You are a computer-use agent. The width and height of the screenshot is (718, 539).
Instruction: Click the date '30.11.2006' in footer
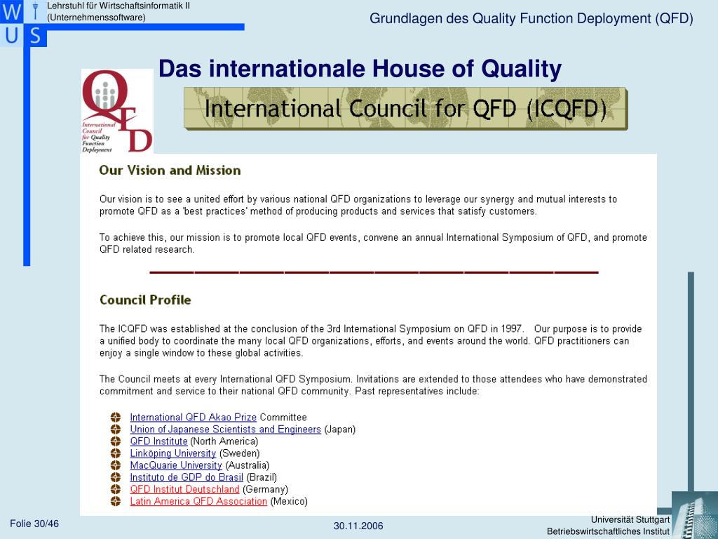[x=358, y=526]
